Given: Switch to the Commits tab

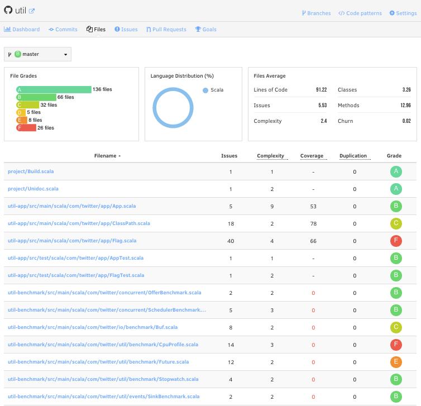Looking at the screenshot, I should pyautogui.click(x=63, y=29).
